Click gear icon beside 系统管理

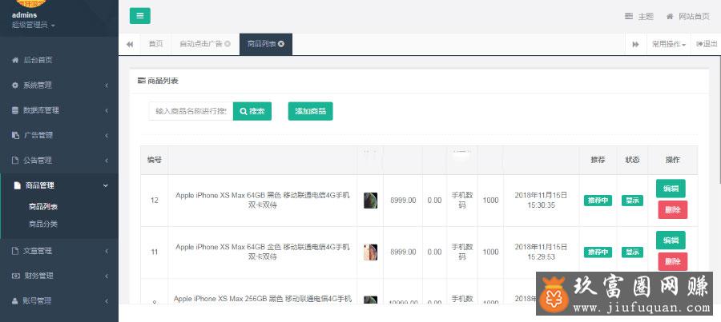15,85
